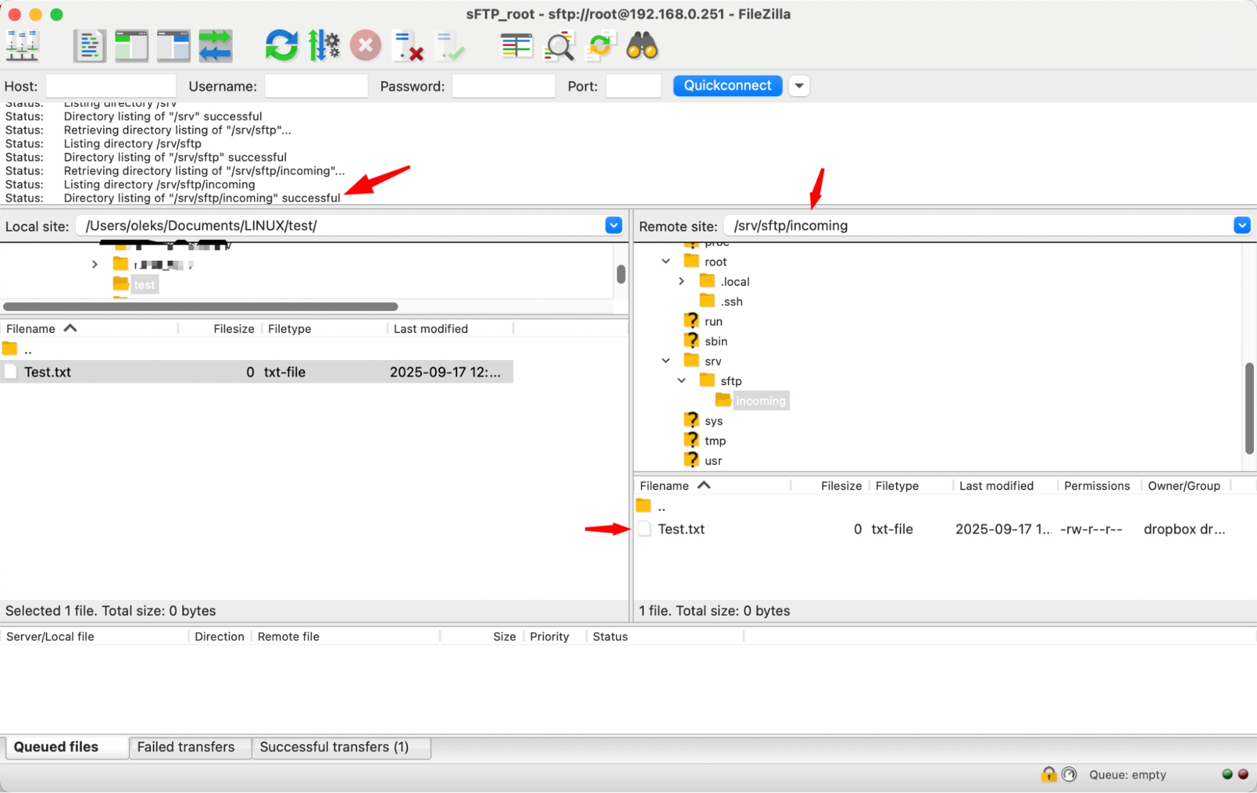Switch to Failed transfers tab
Viewport: 1257px width, 793px height.
[x=186, y=747]
